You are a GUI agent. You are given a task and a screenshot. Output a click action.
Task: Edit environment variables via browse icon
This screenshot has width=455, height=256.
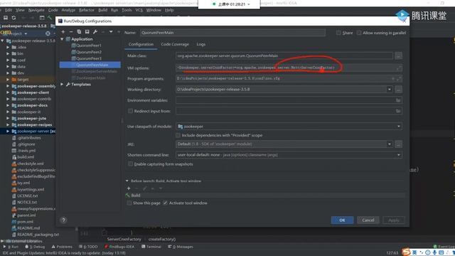[398, 100]
